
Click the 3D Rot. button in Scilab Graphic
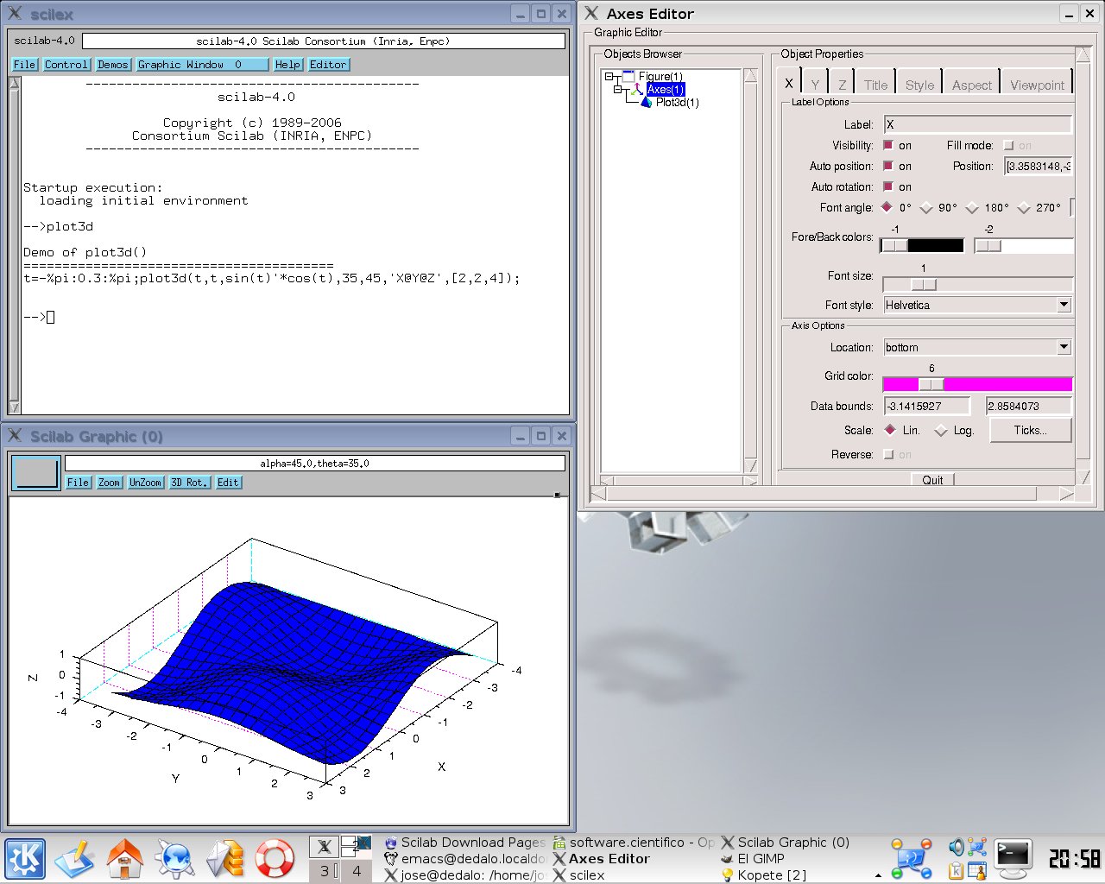(x=189, y=483)
